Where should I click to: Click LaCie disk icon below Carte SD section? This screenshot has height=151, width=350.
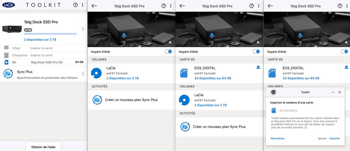(184, 100)
